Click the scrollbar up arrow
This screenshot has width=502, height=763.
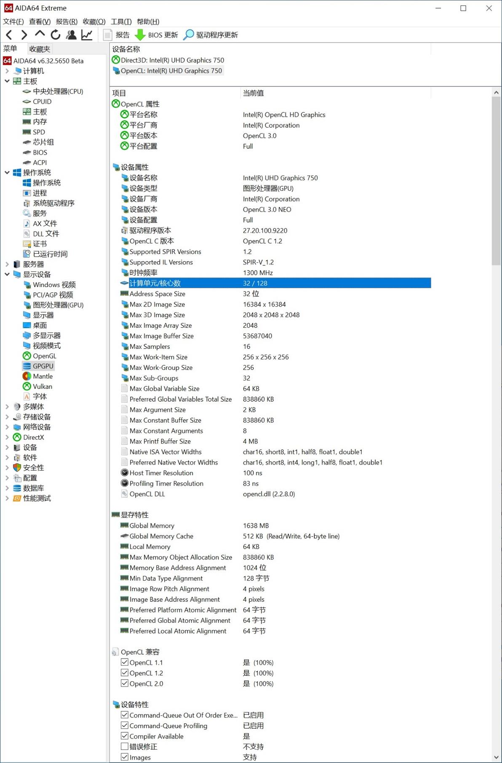[x=496, y=92]
